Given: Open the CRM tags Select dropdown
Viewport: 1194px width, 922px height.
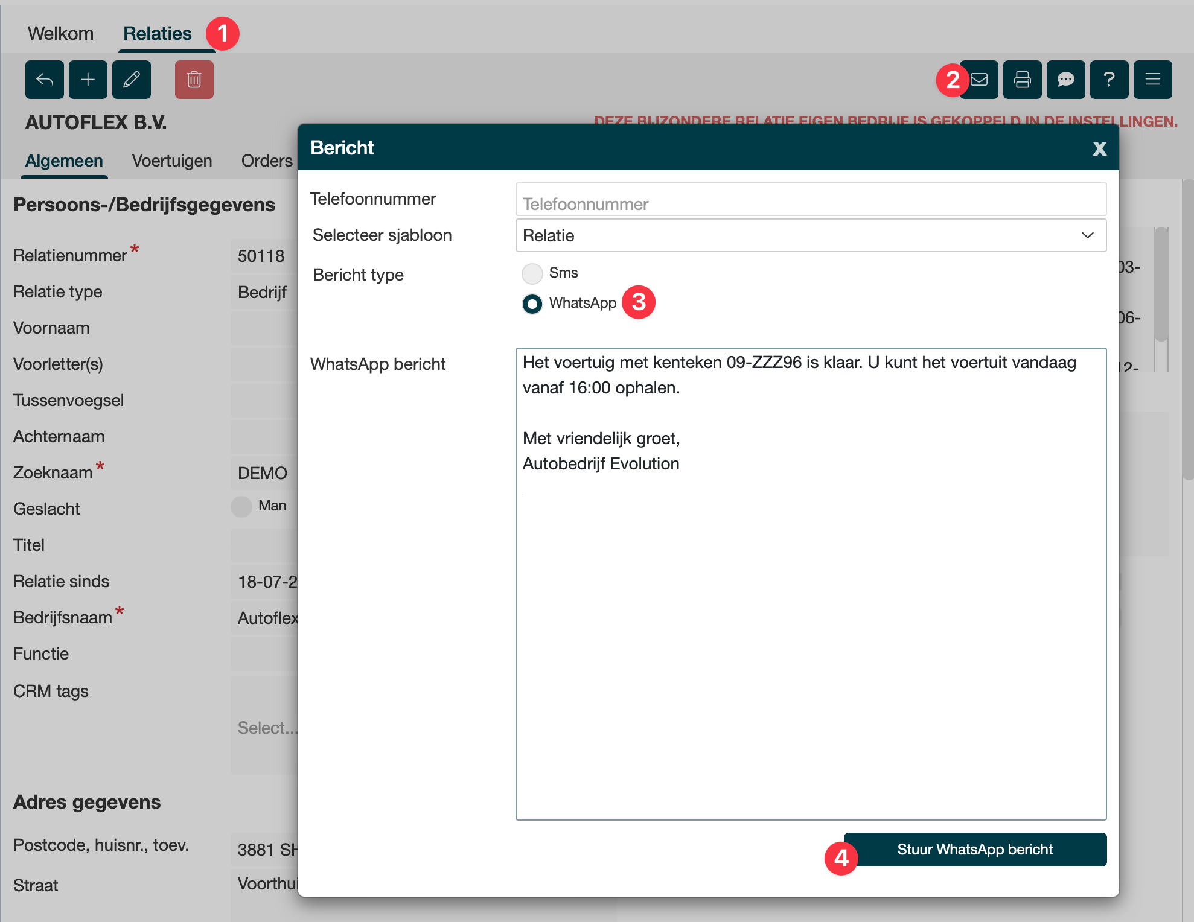Looking at the screenshot, I should (267, 728).
